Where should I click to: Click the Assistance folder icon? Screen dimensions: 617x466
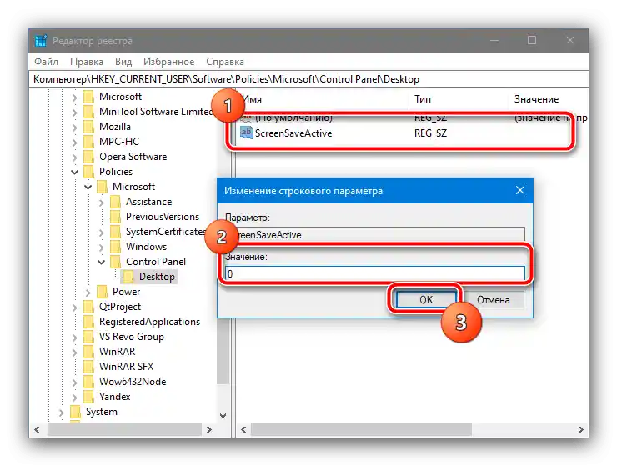115,202
